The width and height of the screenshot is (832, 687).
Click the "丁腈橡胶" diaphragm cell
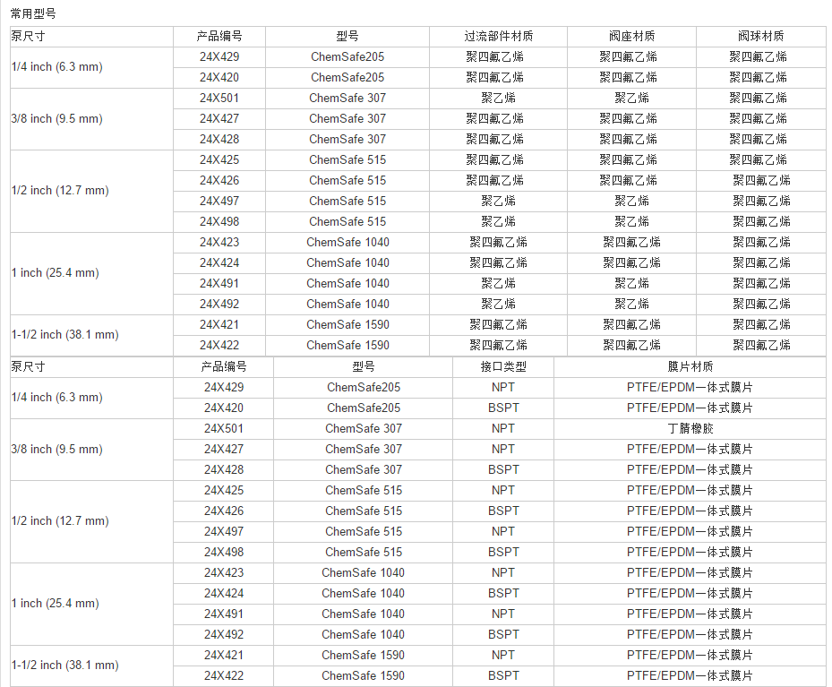[x=690, y=429]
